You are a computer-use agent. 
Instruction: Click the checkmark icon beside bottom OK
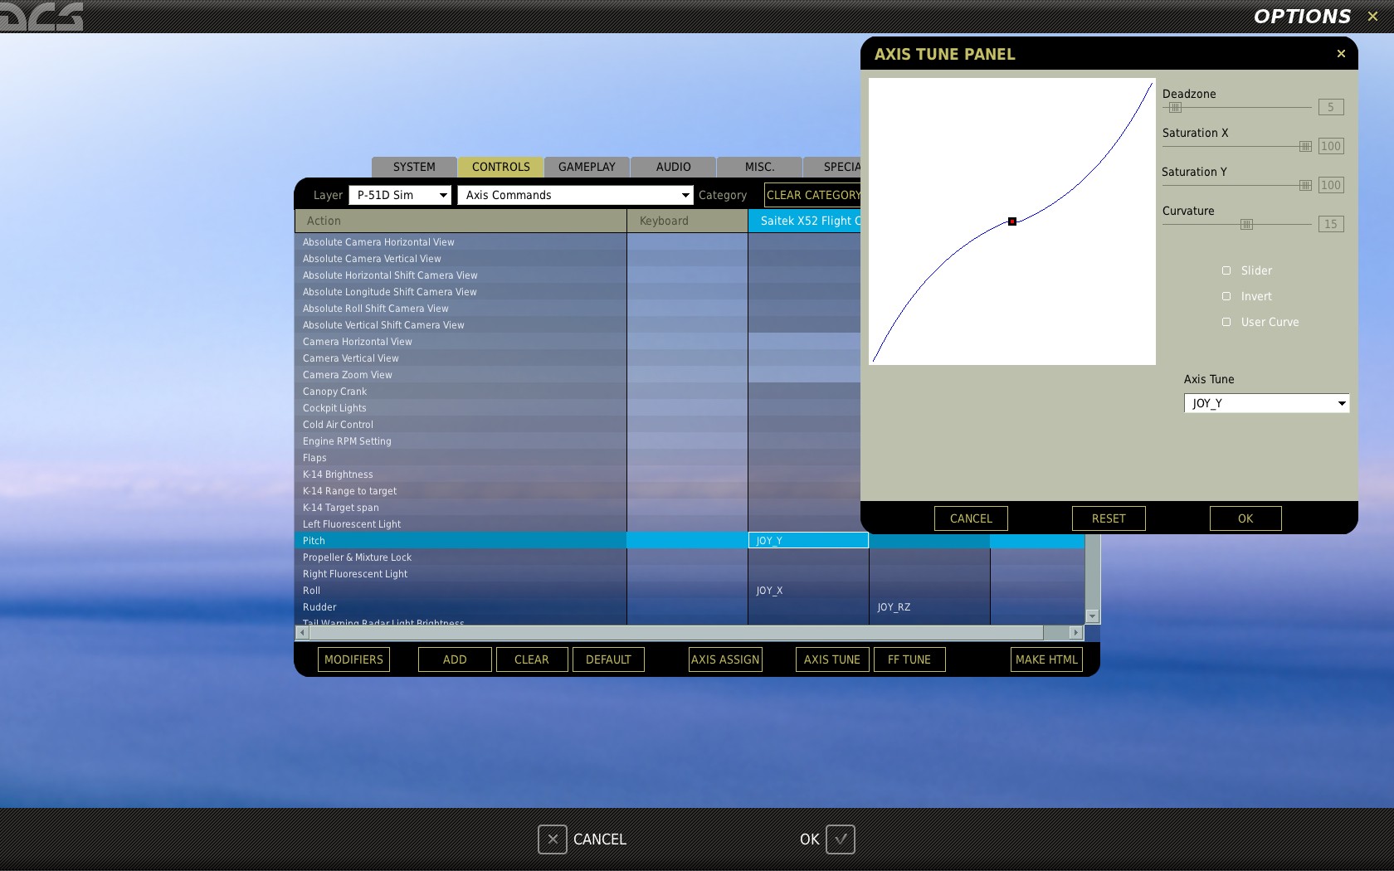click(841, 839)
